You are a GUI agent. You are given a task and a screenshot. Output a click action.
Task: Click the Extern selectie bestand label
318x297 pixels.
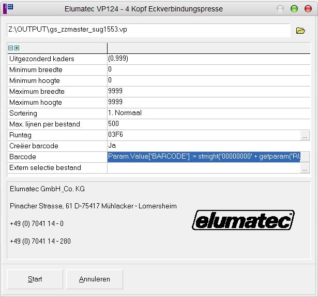coord(45,168)
